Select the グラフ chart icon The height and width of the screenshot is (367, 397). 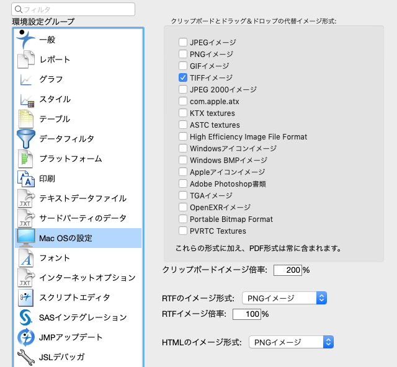[26, 79]
